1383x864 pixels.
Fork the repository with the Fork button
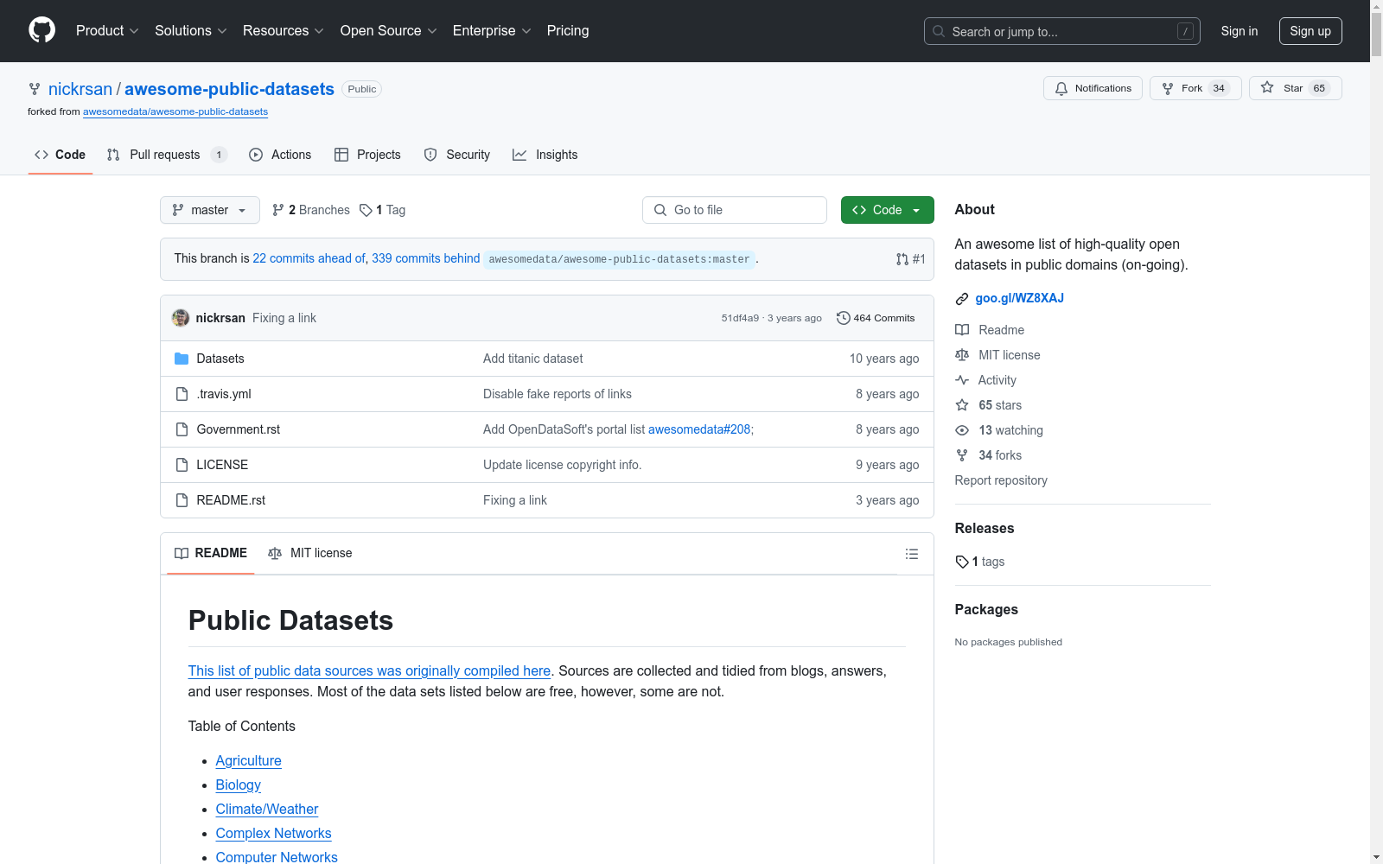[1195, 88]
